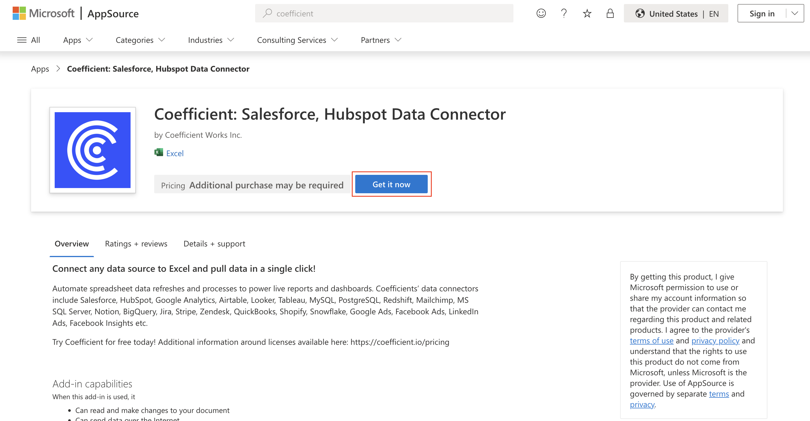Click 'Additional purchase may be required' pricing text
The height and width of the screenshot is (421, 810).
266,185
